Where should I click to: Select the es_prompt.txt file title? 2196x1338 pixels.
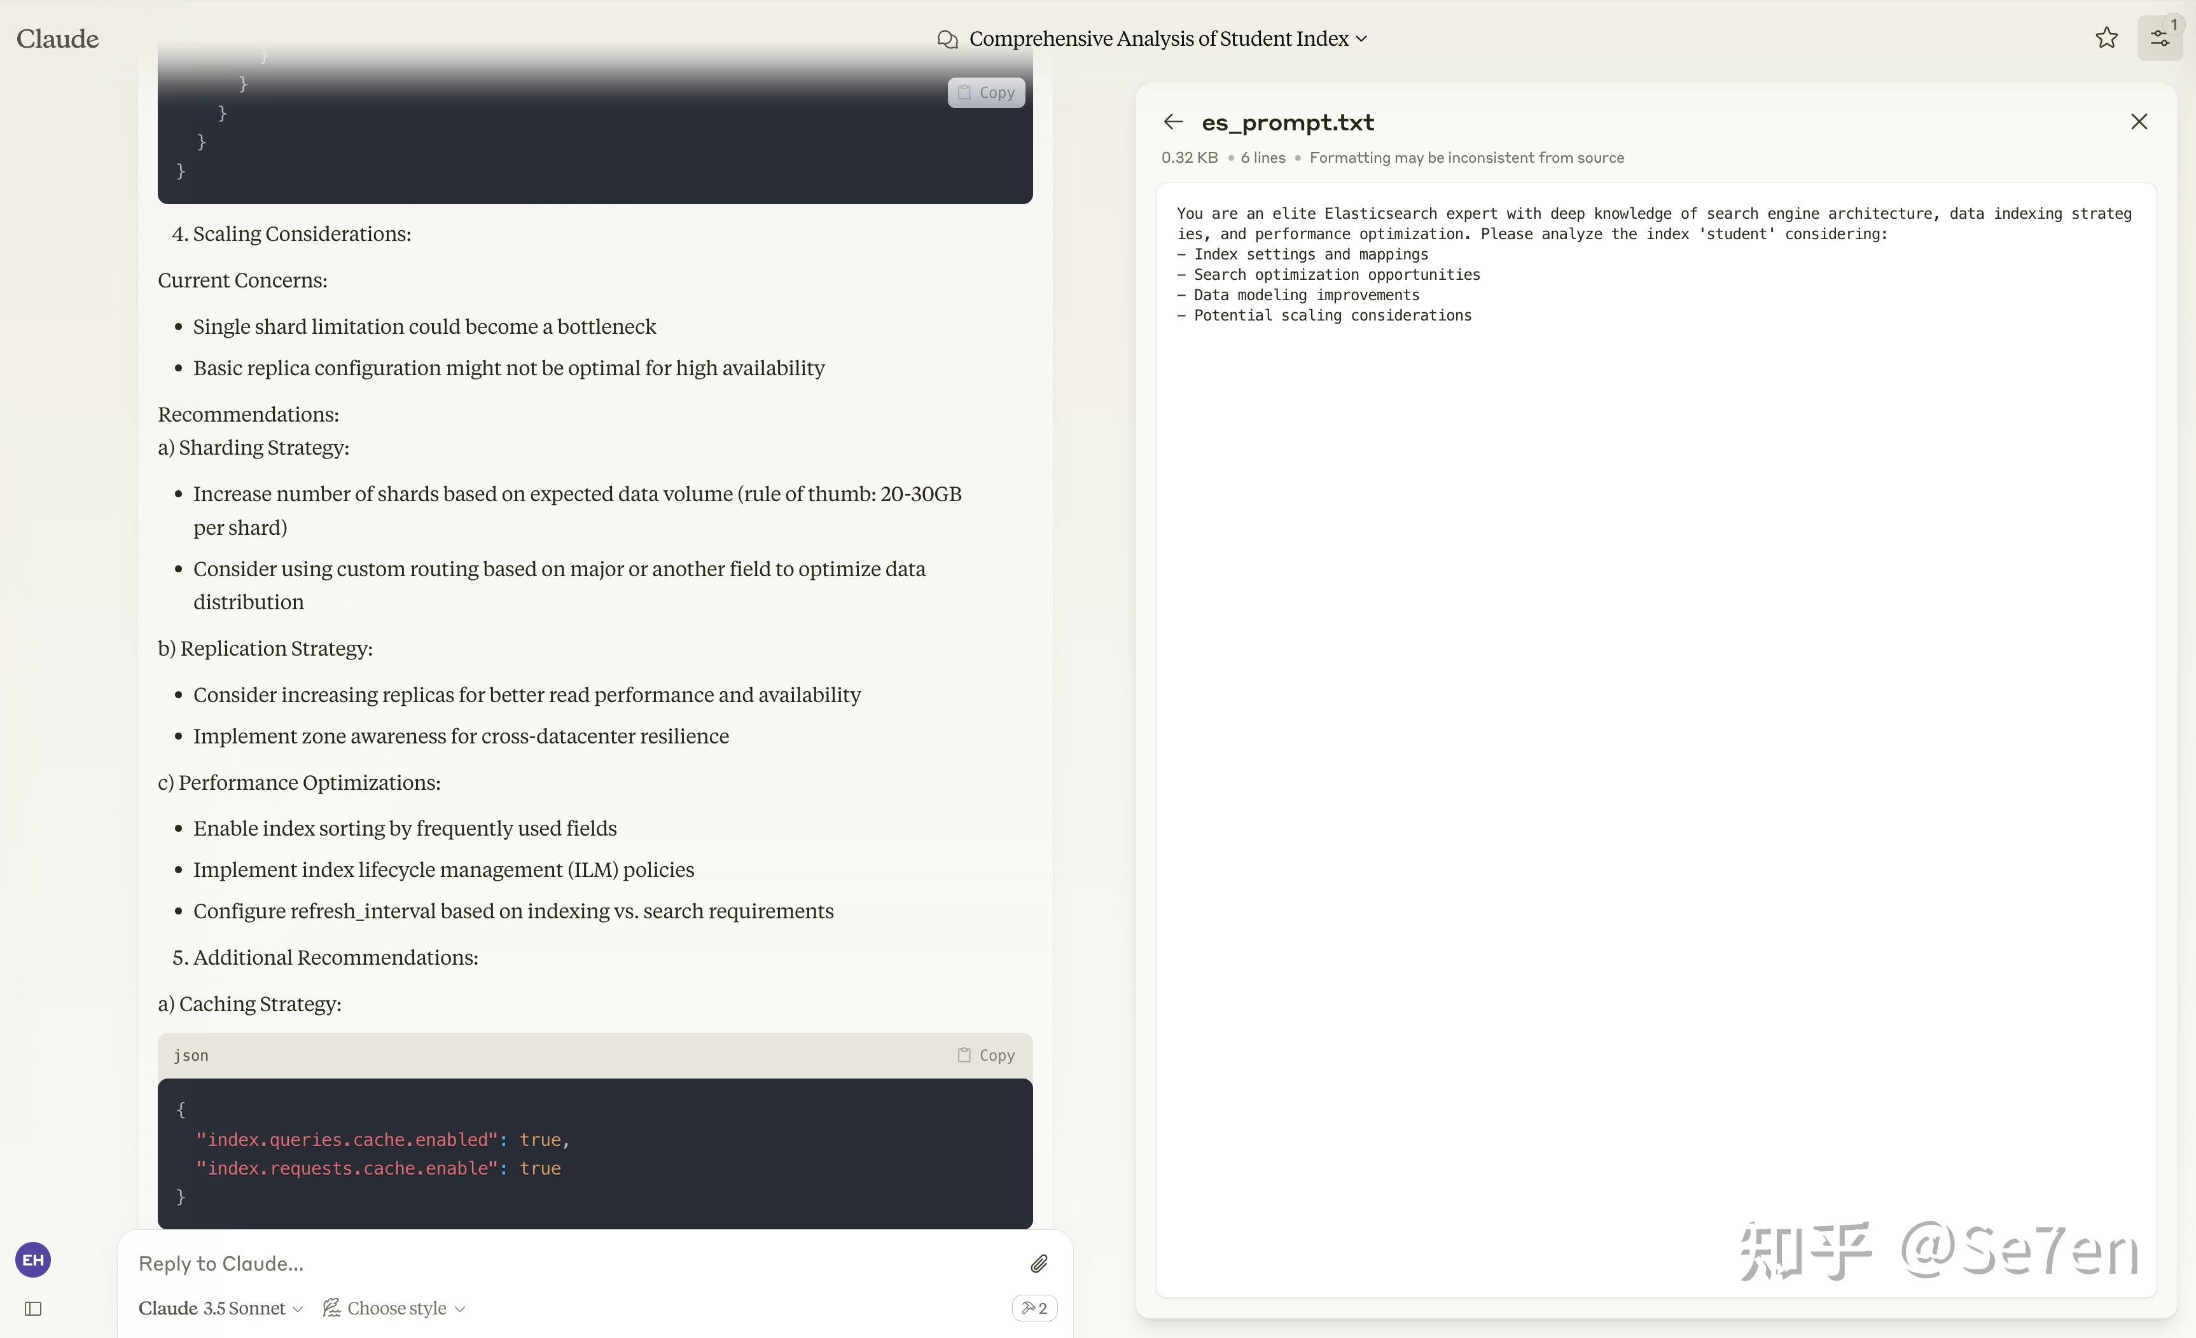coord(1287,122)
